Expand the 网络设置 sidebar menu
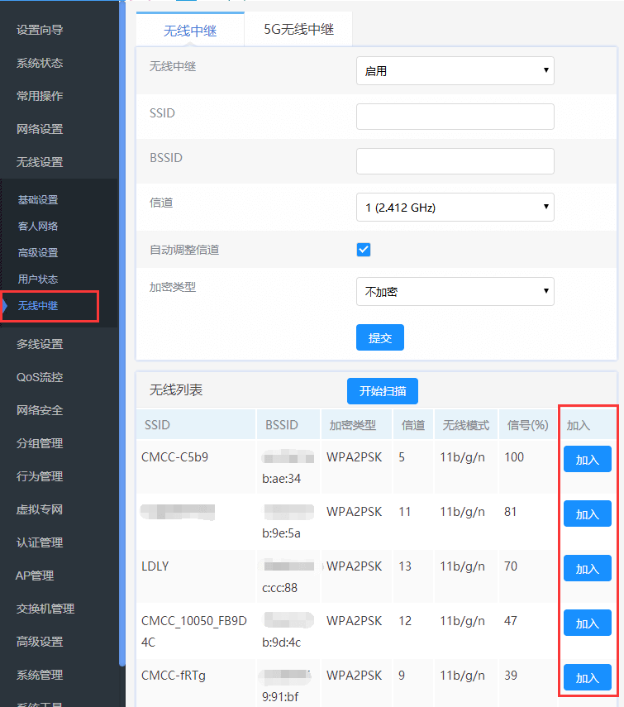 [40, 129]
